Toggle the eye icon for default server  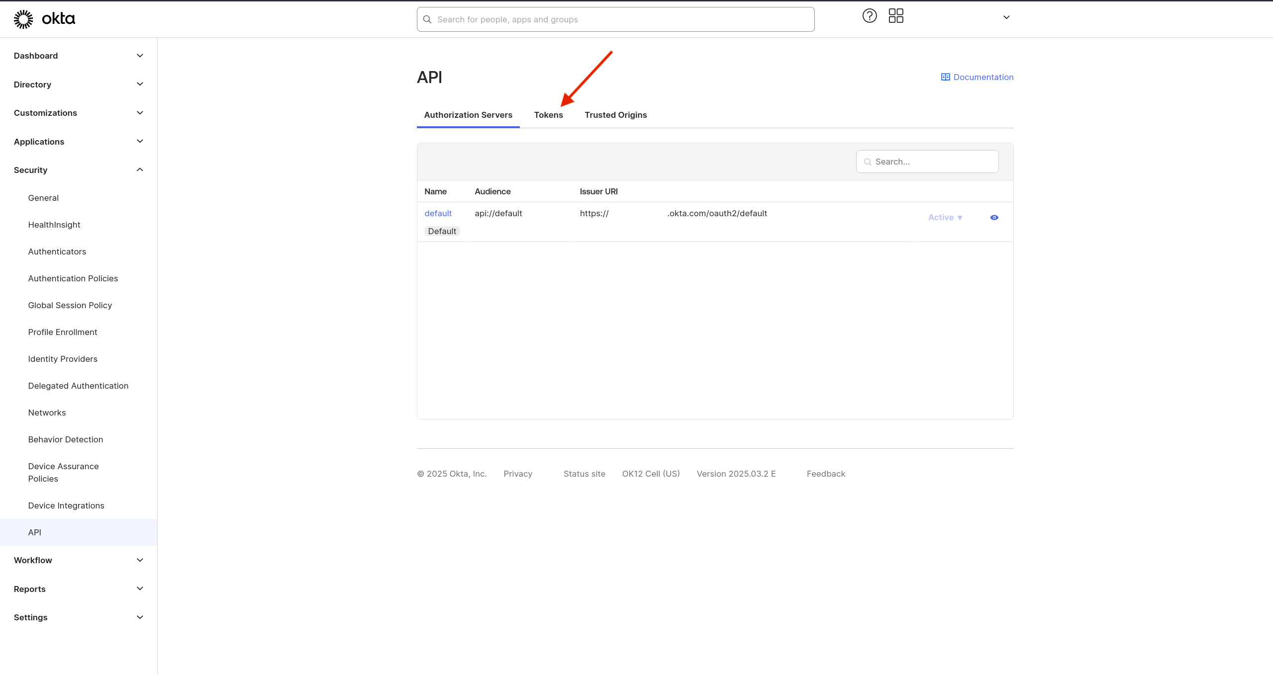(x=994, y=217)
